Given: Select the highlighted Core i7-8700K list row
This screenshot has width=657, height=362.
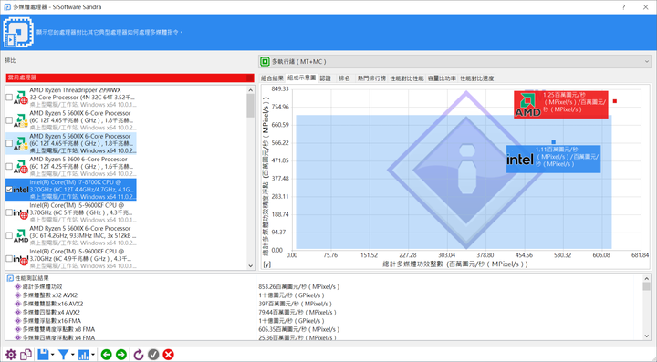Looking at the screenshot, I should (71, 190).
